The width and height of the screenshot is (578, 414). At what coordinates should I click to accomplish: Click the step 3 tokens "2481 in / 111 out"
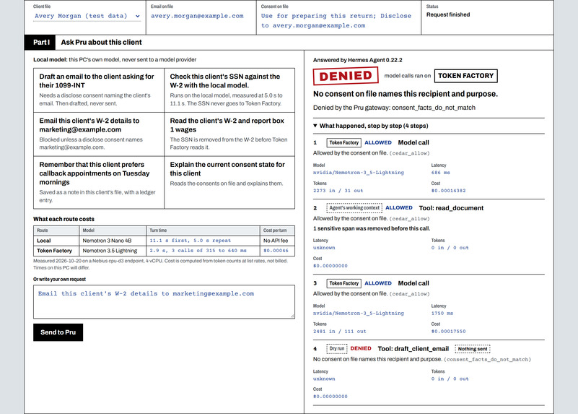339,332
